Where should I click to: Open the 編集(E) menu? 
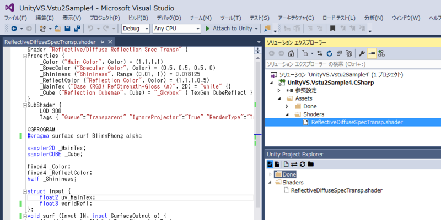coord(45,18)
